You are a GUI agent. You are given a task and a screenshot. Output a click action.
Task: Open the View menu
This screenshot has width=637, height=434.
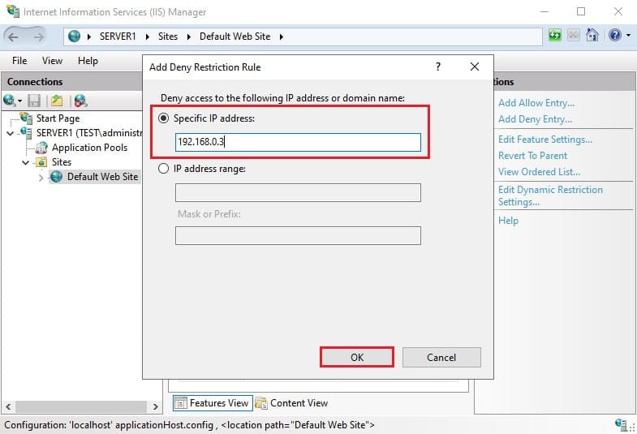(x=52, y=61)
